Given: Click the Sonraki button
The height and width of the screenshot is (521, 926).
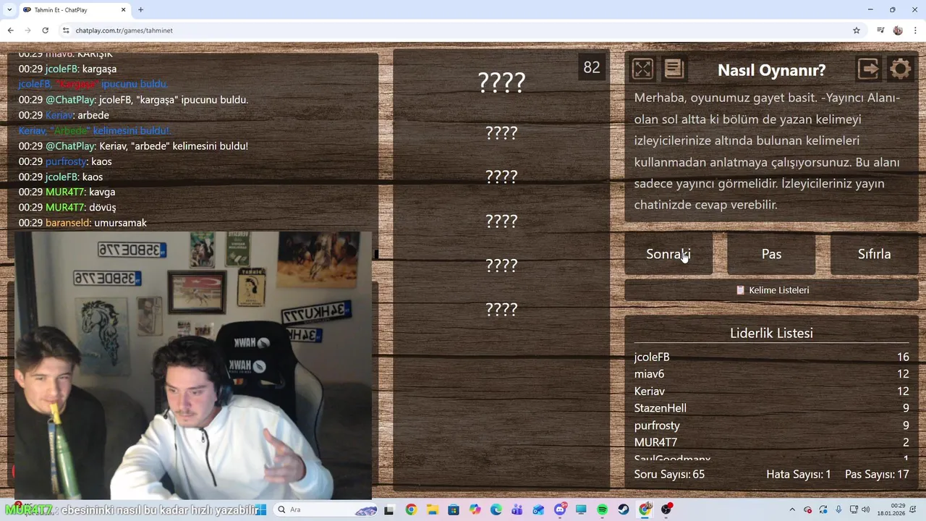Looking at the screenshot, I should point(668,254).
